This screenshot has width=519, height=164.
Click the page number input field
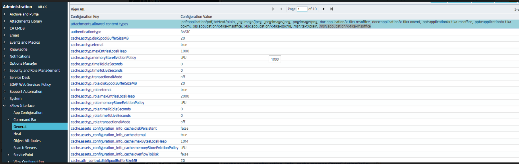[x=302, y=9]
